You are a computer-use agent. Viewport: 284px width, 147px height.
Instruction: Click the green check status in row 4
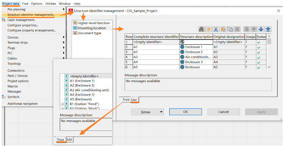(259, 57)
